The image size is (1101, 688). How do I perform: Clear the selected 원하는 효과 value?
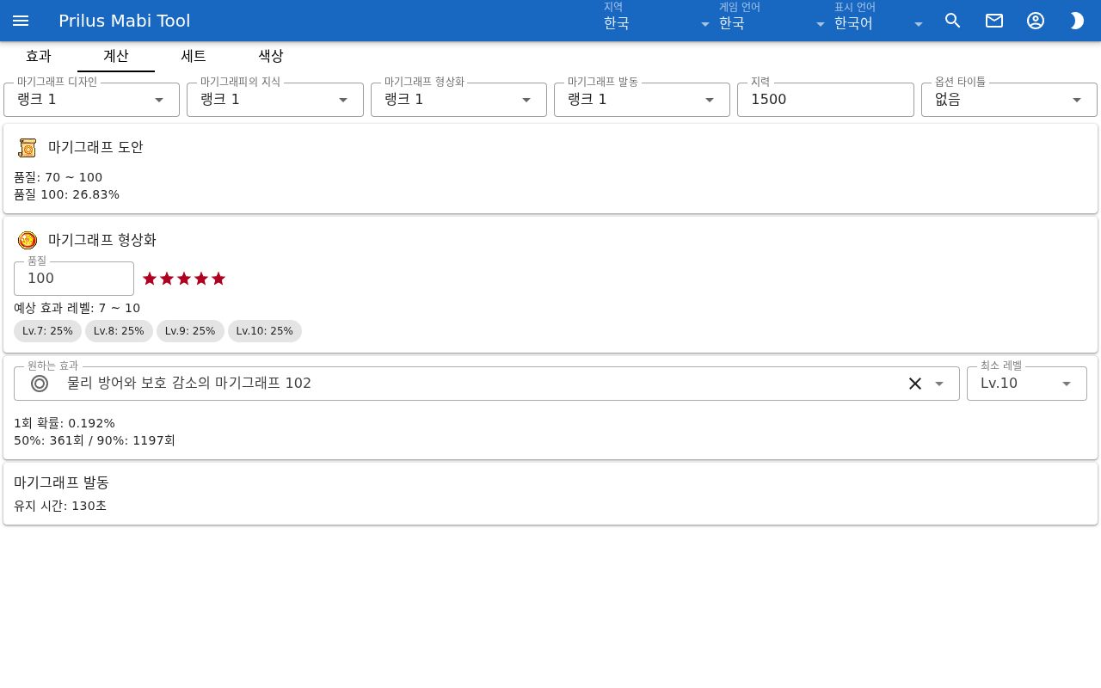tap(915, 384)
